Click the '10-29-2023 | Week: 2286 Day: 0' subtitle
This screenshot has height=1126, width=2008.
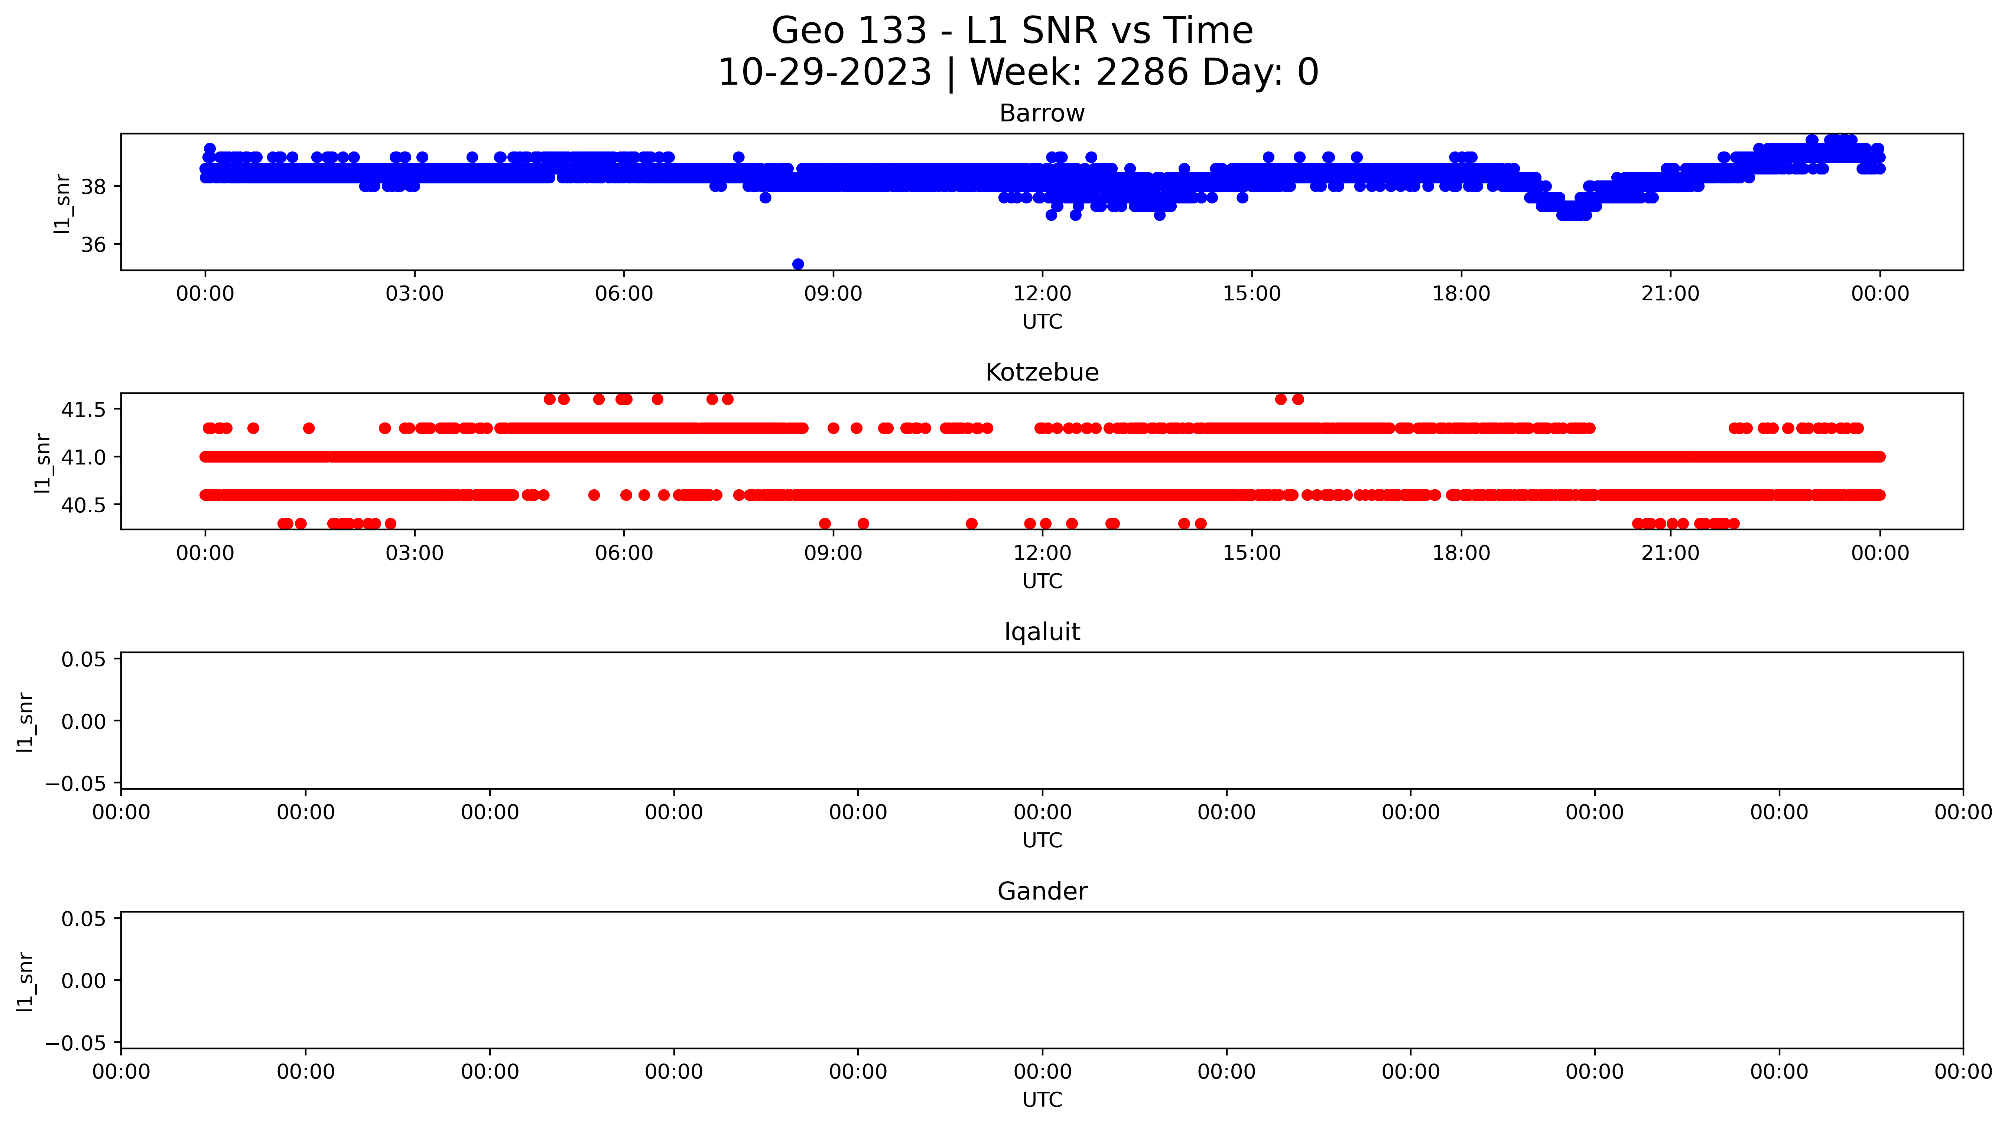pos(1018,72)
